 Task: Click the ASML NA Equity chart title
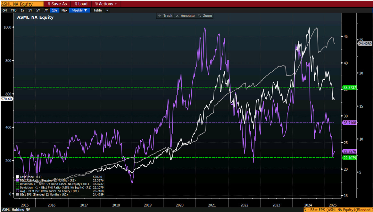pyautogui.click(x=35, y=17)
